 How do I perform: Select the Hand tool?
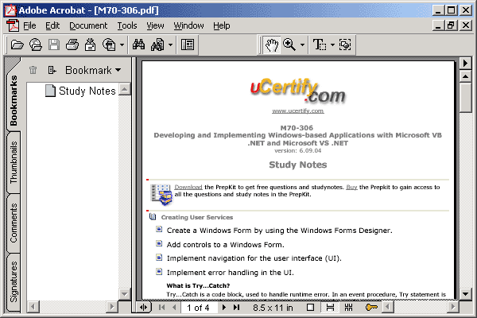click(272, 45)
